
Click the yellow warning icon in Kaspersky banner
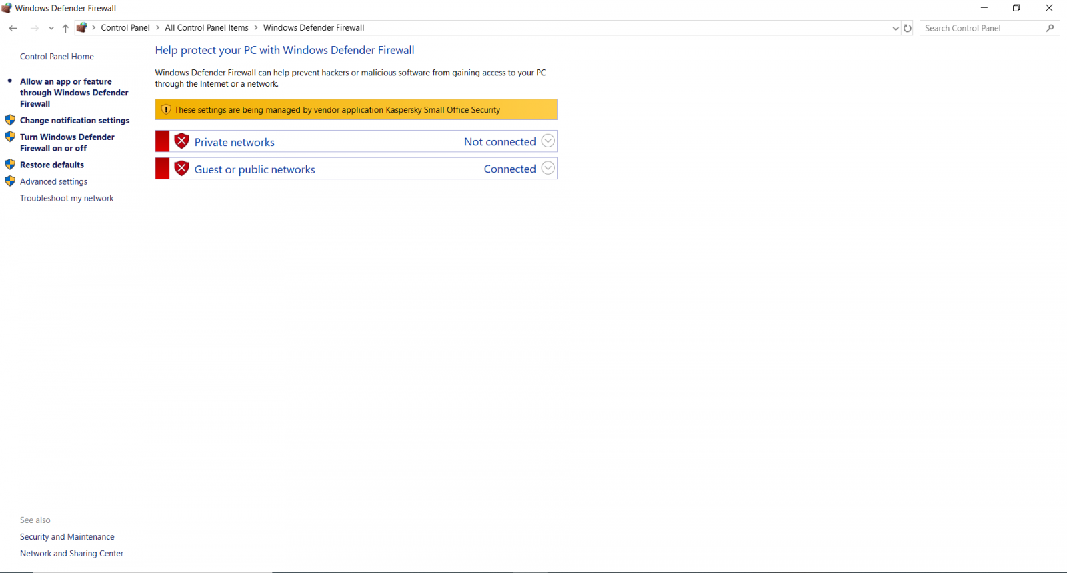point(166,109)
